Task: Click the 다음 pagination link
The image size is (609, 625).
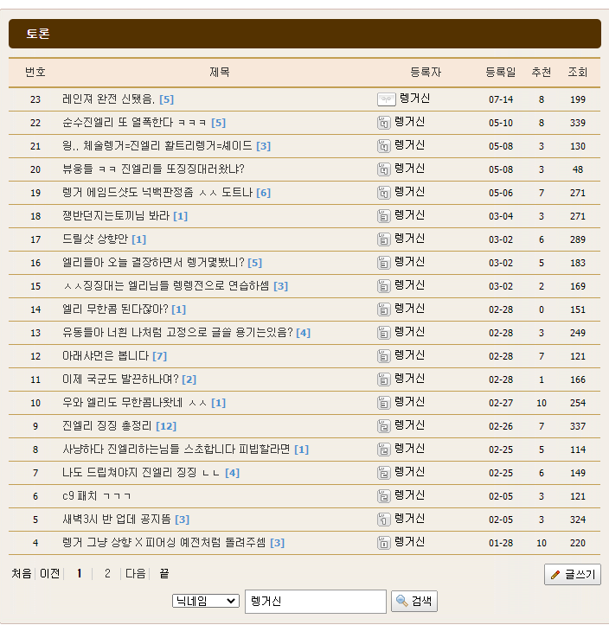Action: 136,573
